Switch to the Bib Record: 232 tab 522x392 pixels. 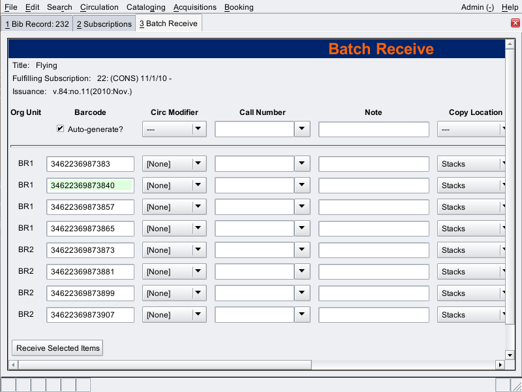click(37, 24)
